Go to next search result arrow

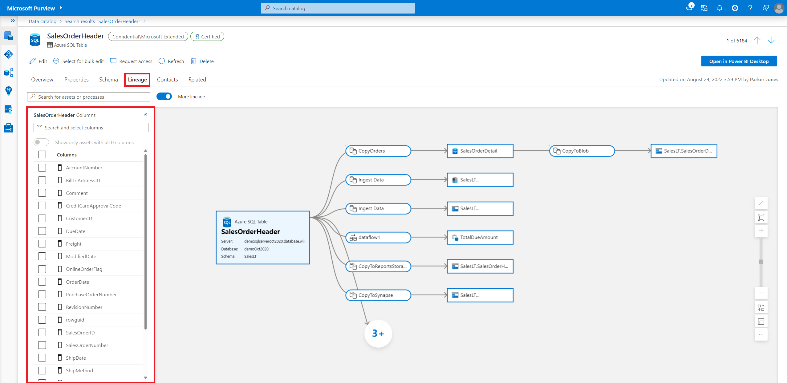tap(771, 40)
